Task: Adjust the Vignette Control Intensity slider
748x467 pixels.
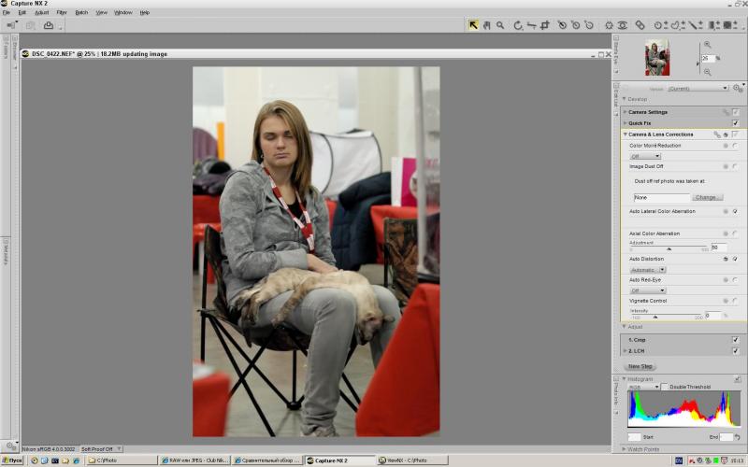Action: (655, 317)
